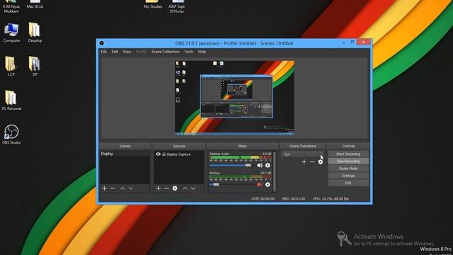The height and width of the screenshot is (255, 453).
Task: Open the Scene Collection menu
Action: [165, 52]
